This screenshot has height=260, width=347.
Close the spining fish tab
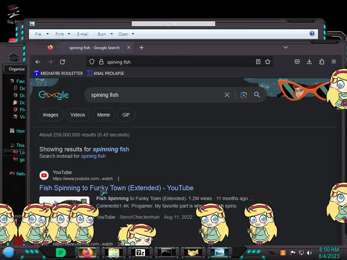[x=128, y=47]
